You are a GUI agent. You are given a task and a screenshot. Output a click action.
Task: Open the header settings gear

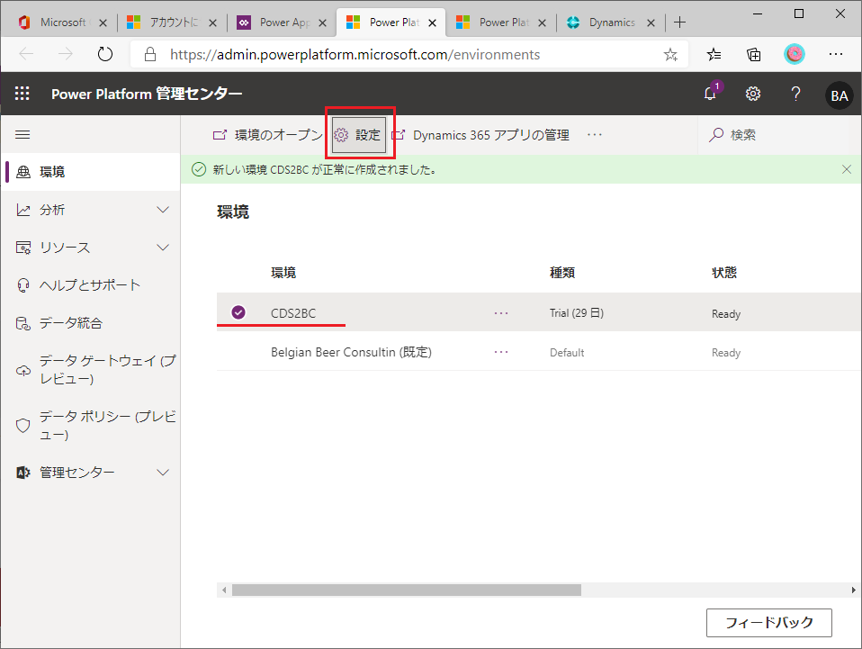pyautogui.click(x=752, y=94)
